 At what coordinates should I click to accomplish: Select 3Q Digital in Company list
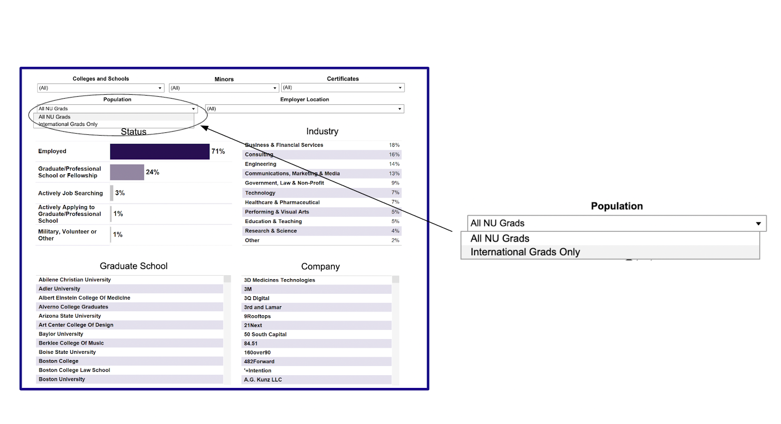(x=317, y=298)
